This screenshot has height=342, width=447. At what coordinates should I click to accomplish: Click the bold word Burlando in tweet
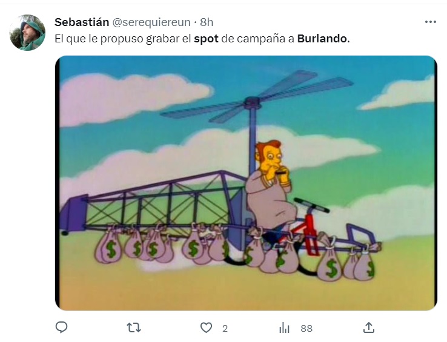point(323,39)
